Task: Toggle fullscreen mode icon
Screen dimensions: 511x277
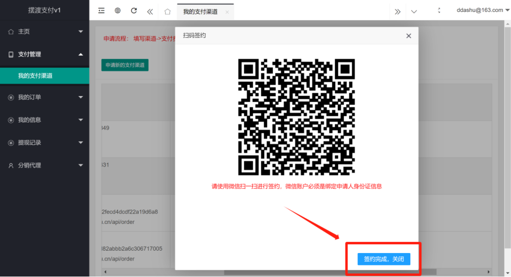Action: click(439, 11)
